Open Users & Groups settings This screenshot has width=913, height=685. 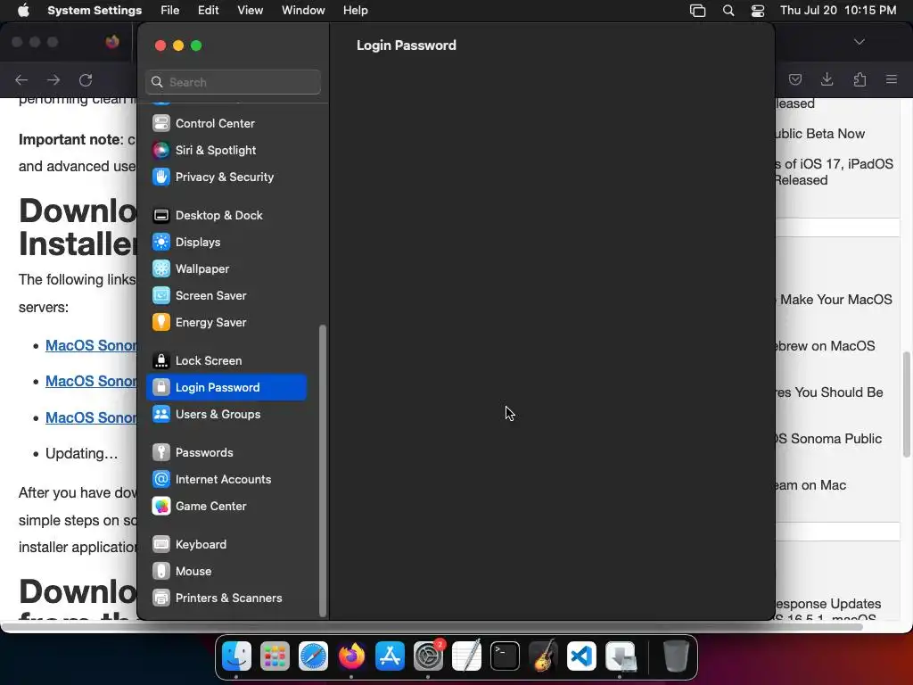[226, 415]
